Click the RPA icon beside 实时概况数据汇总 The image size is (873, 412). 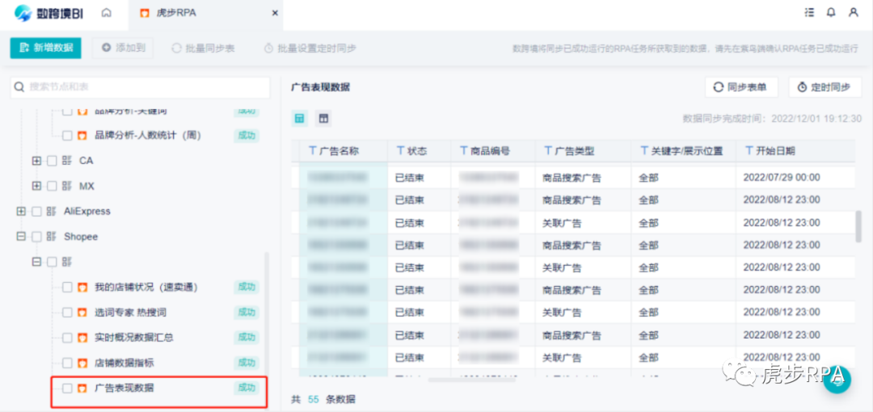coord(82,338)
